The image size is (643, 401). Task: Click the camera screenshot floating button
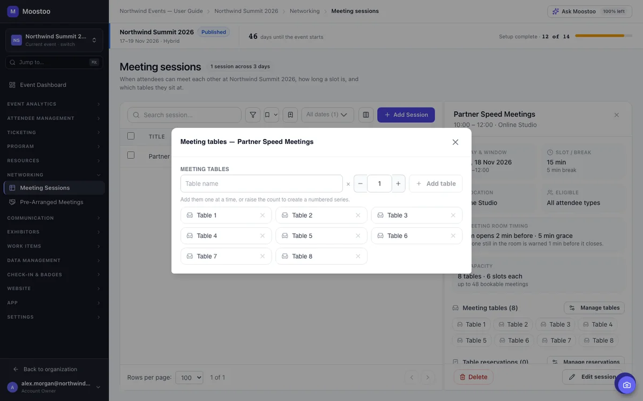coord(627,385)
